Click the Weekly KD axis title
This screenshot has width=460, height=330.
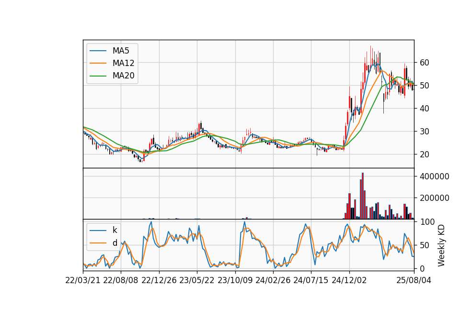point(441,246)
